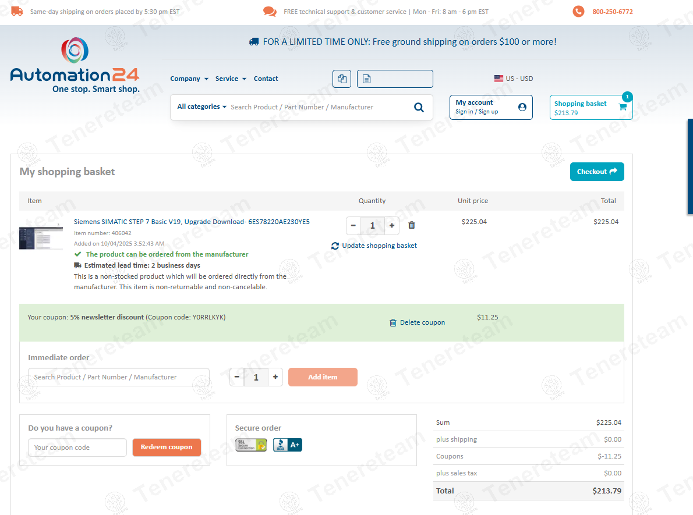Image resolution: width=693 pixels, height=515 pixels.
Task: Increase Siemens item quantity with plus
Action: (392, 226)
